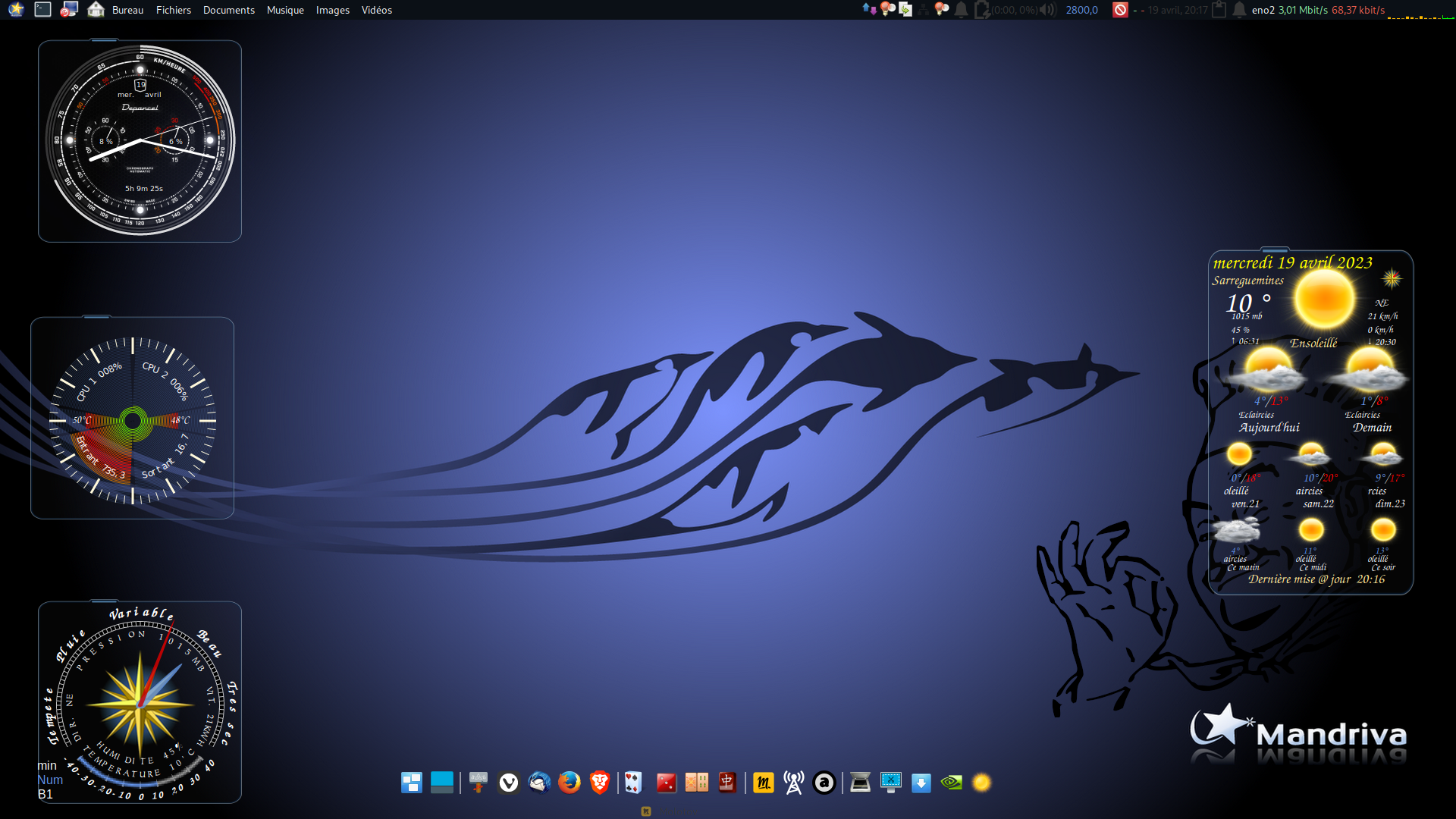Launch Firefox from the dock
The image size is (1456, 819).
tap(569, 782)
